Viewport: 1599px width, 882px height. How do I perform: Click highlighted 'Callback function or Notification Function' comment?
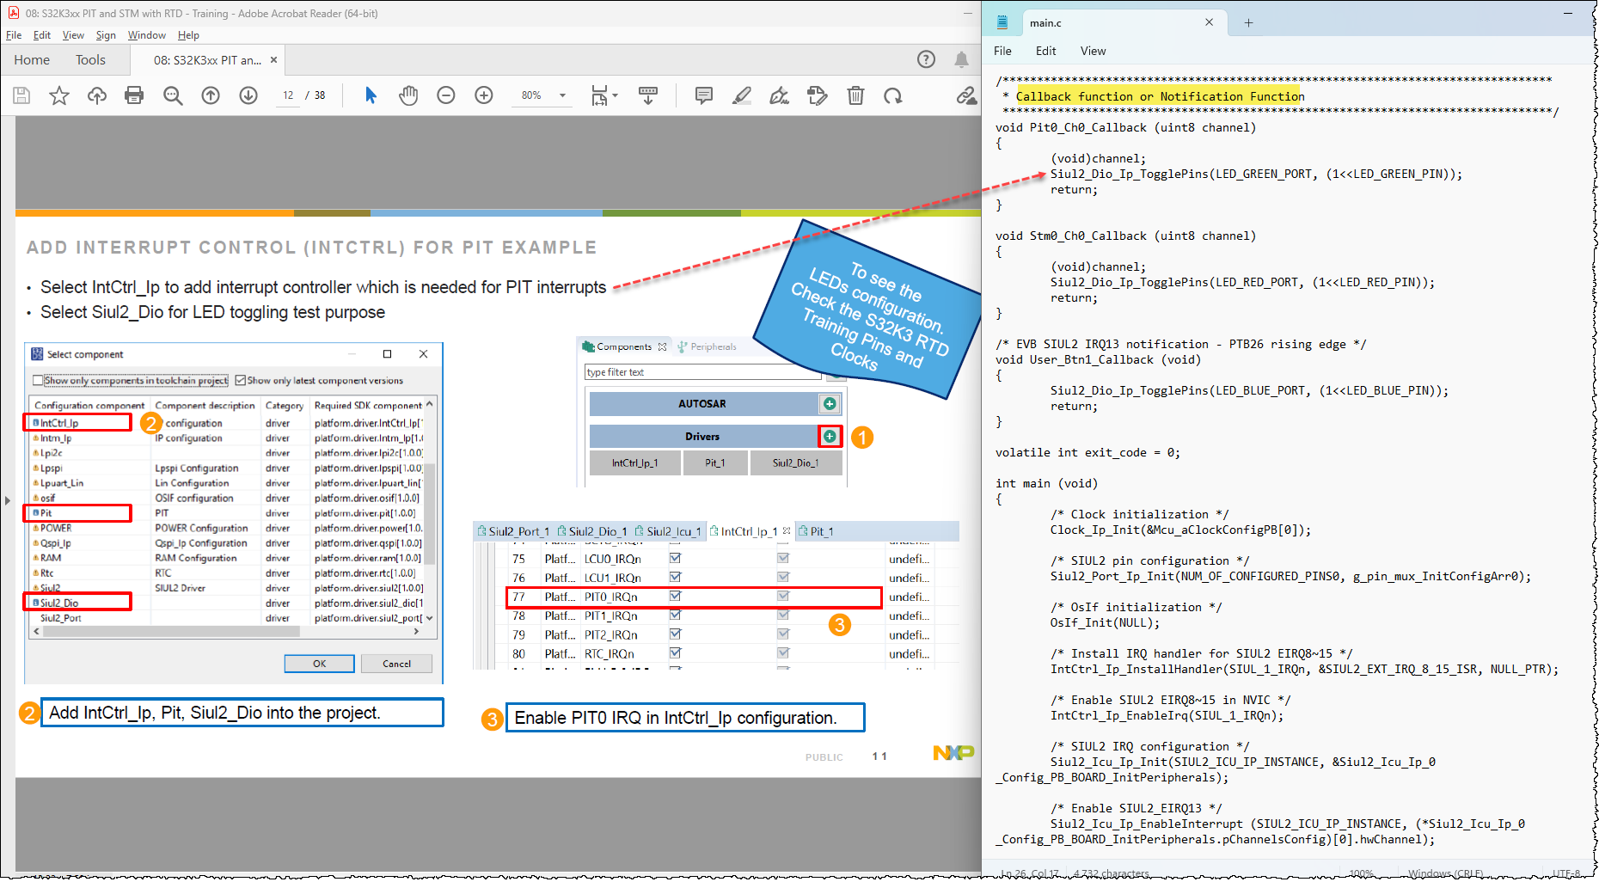pyautogui.click(x=1160, y=96)
